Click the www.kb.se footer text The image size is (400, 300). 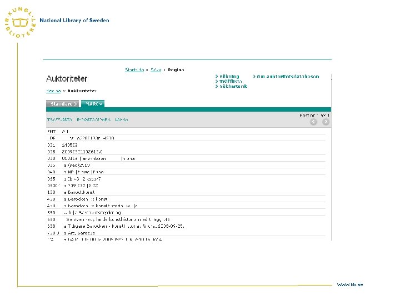350,284
